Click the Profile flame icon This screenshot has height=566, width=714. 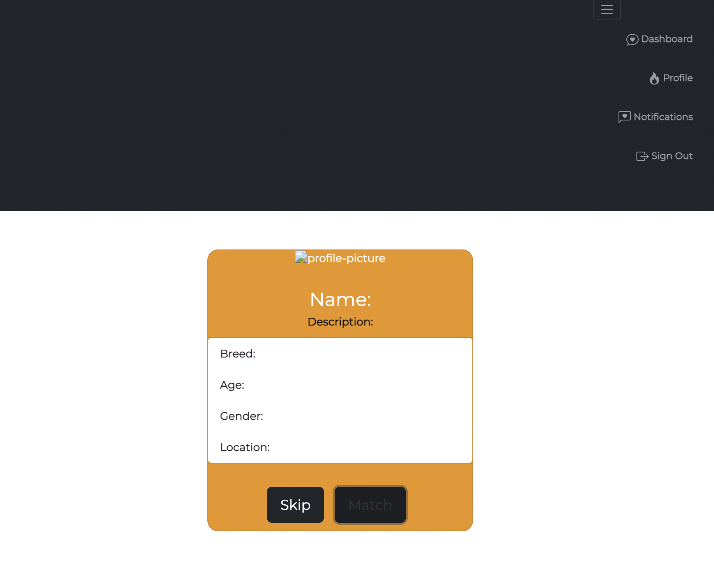click(654, 78)
